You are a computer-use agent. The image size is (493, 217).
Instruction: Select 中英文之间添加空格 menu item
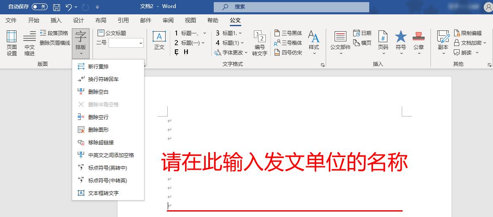(108, 155)
